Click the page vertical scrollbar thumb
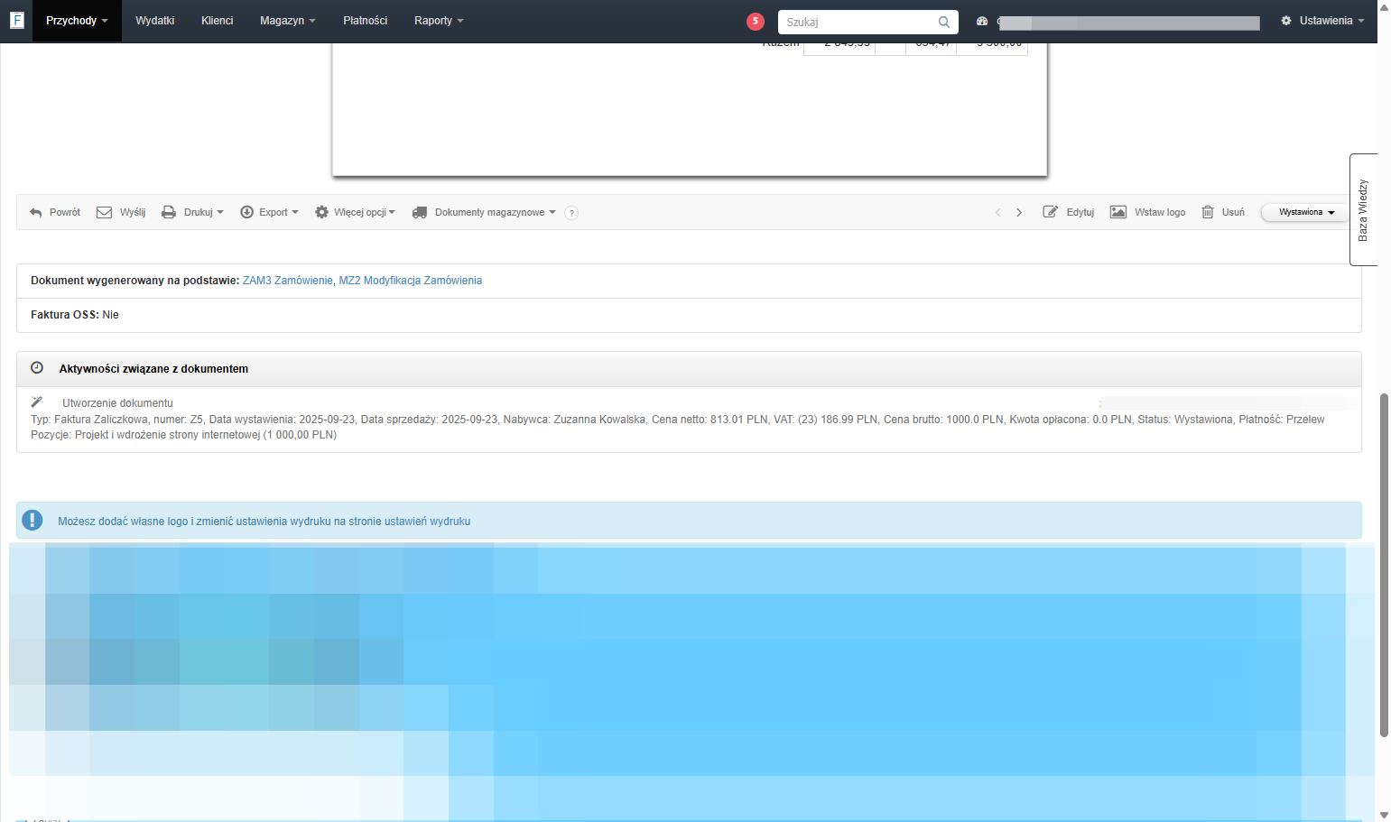The width and height of the screenshot is (1391, 822). click(1384, 565)
